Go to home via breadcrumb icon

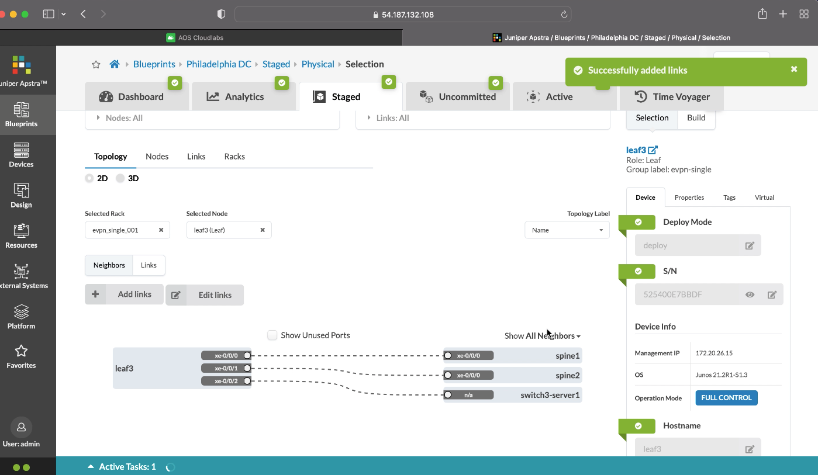click(115, 64)
